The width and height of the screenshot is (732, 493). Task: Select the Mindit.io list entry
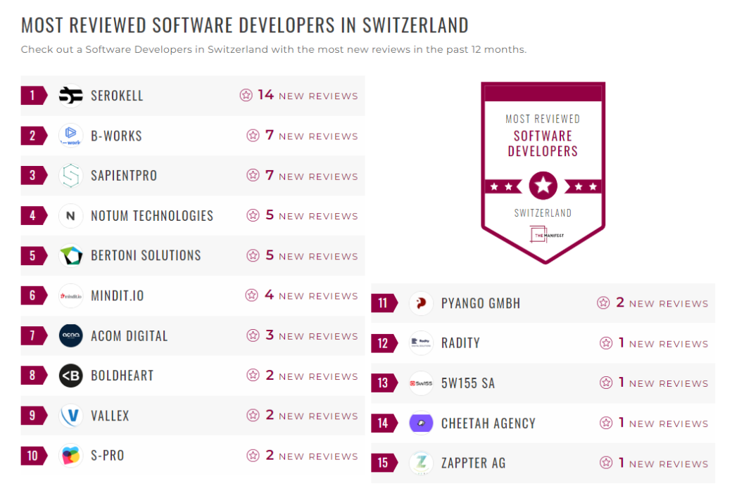pos(116,295)
